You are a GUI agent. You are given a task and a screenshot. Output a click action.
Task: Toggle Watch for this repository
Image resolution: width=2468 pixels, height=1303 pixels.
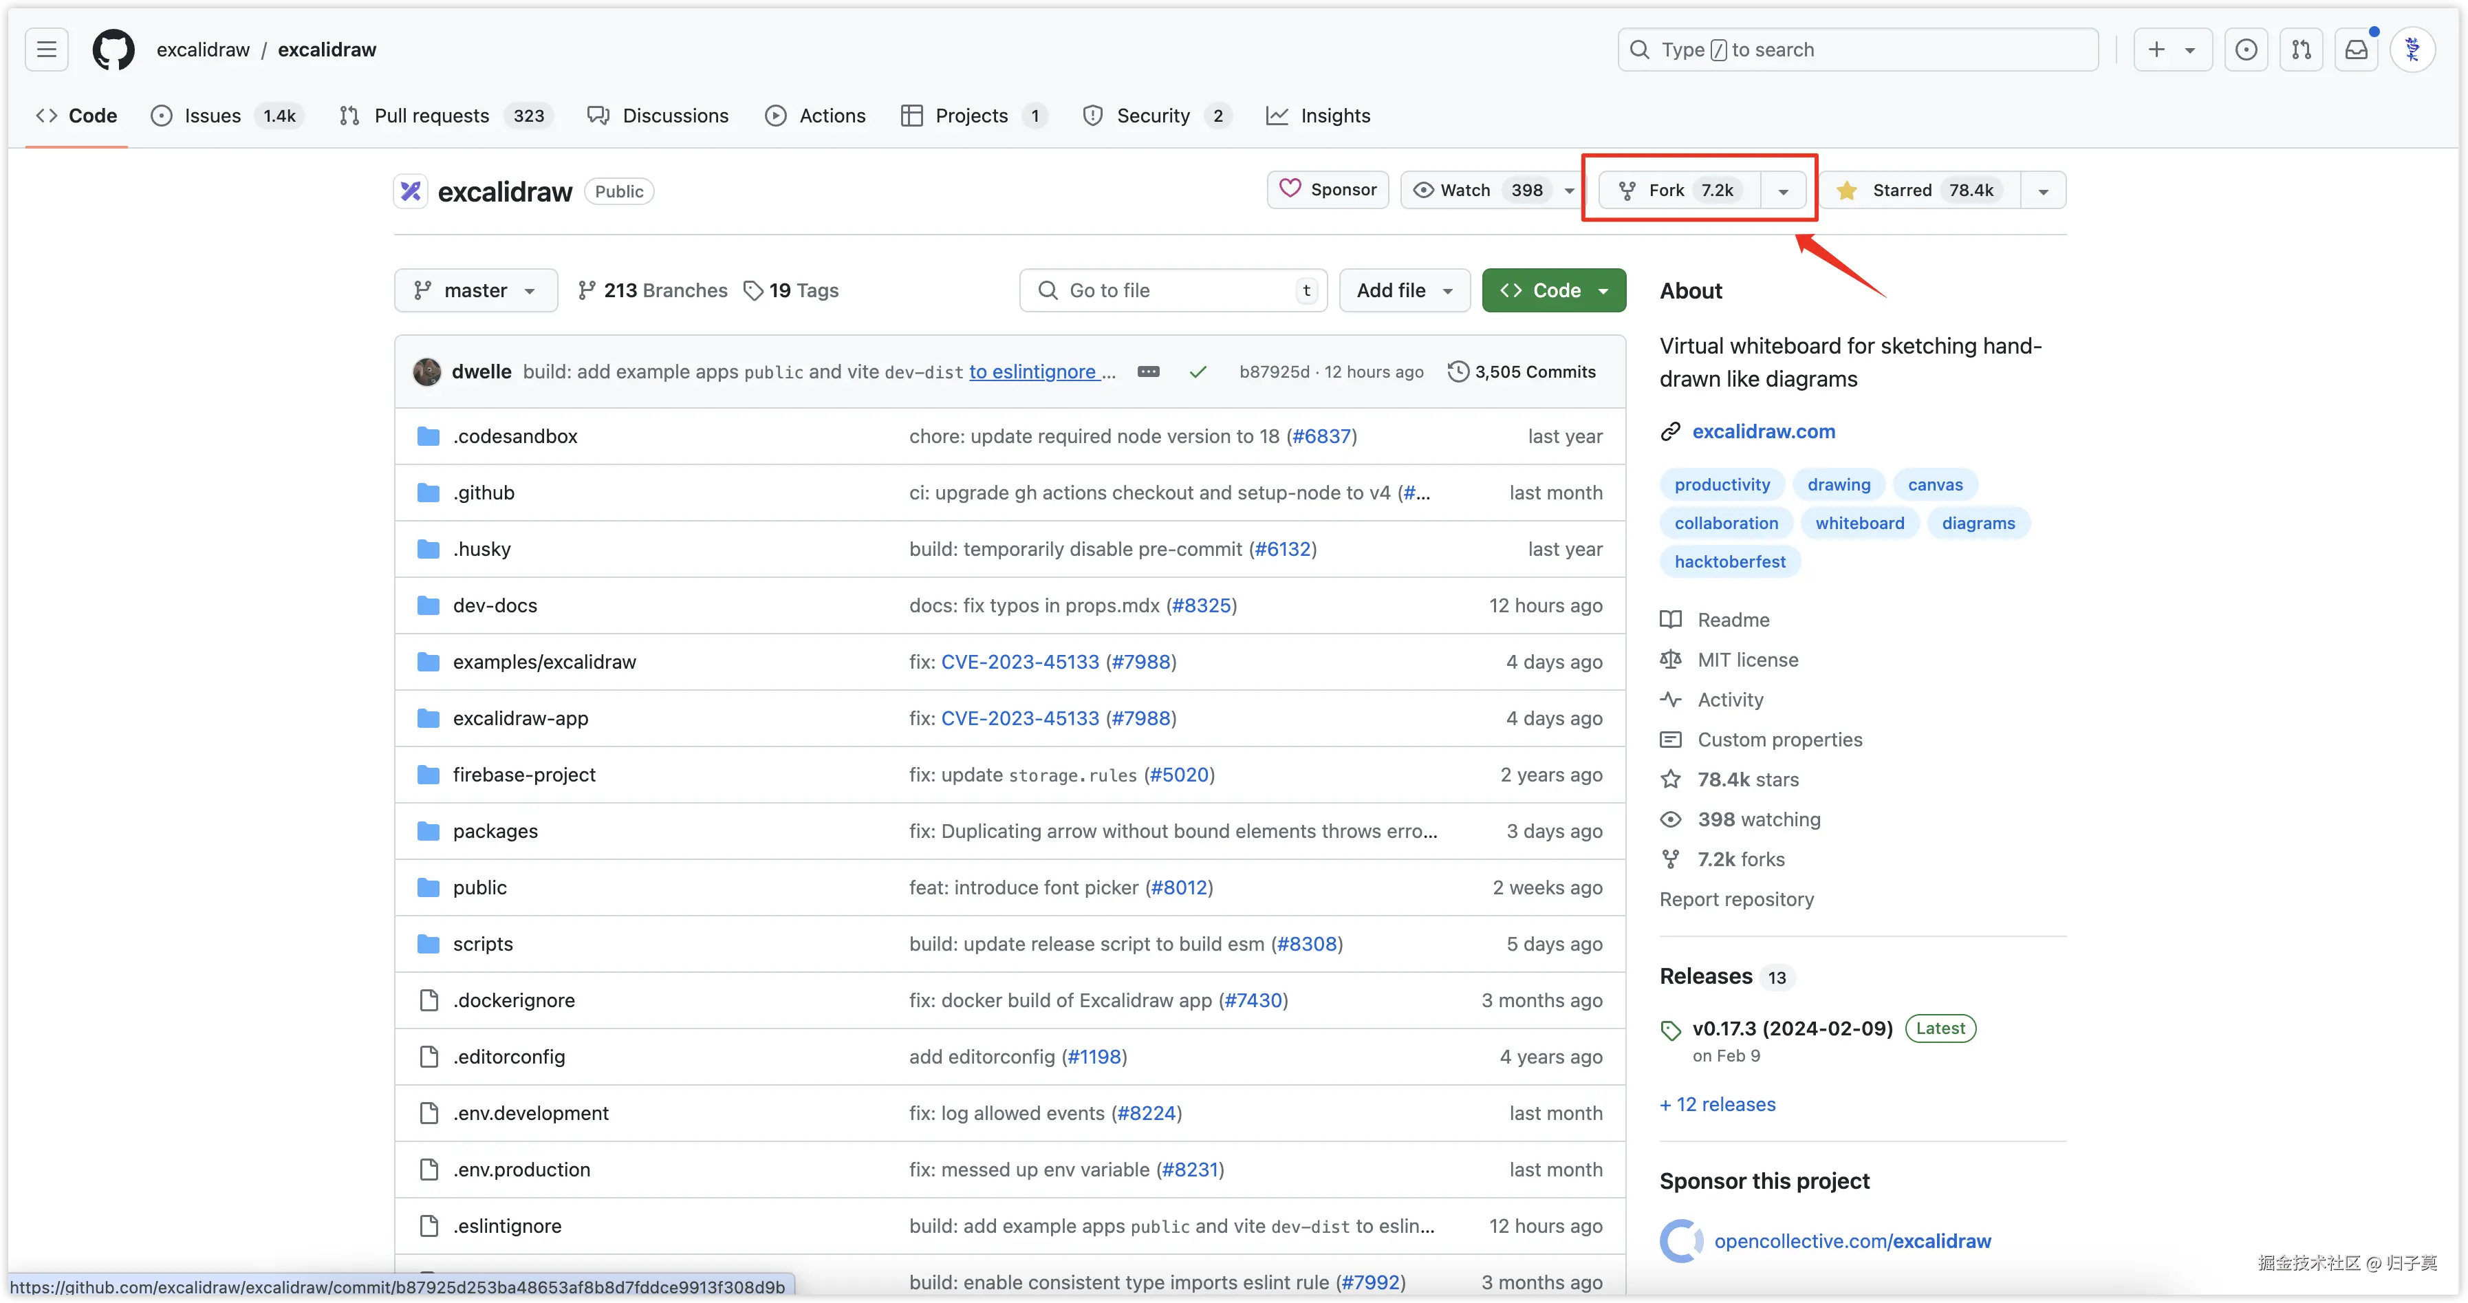1466,190
